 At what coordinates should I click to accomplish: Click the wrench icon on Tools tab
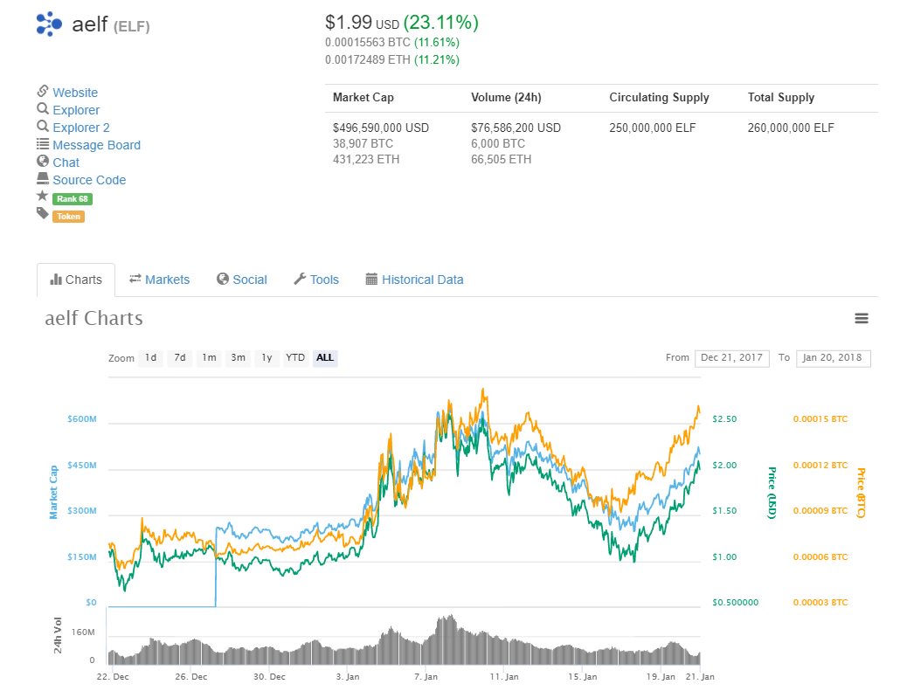[x=300, y=279]
